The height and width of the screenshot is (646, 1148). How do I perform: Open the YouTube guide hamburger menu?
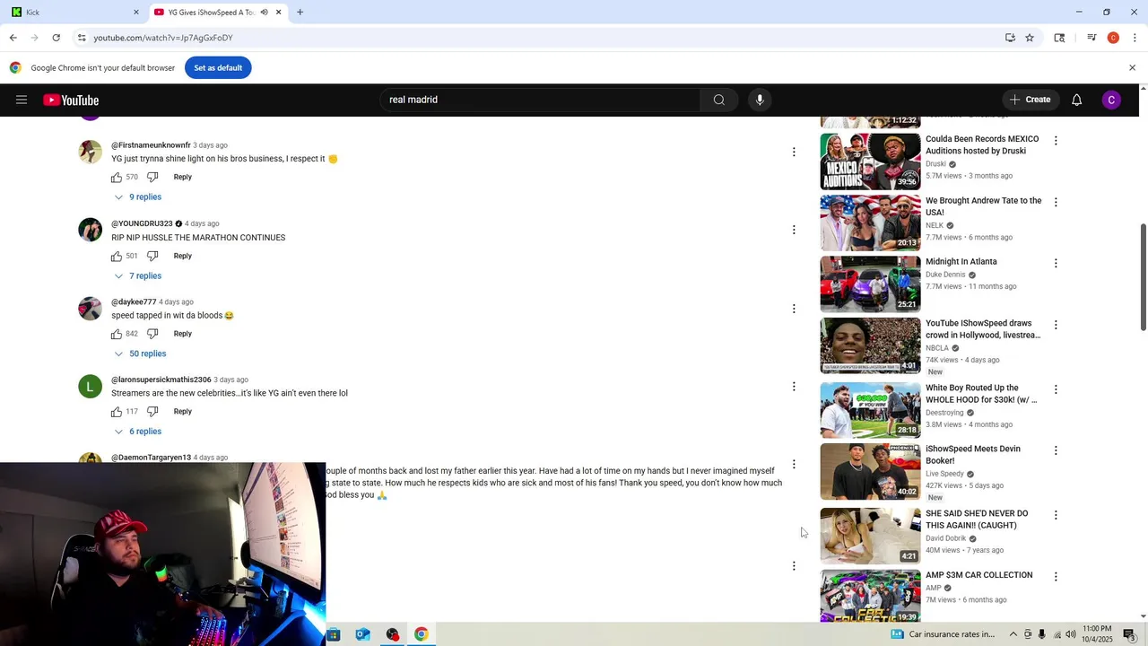pos(22,100)
